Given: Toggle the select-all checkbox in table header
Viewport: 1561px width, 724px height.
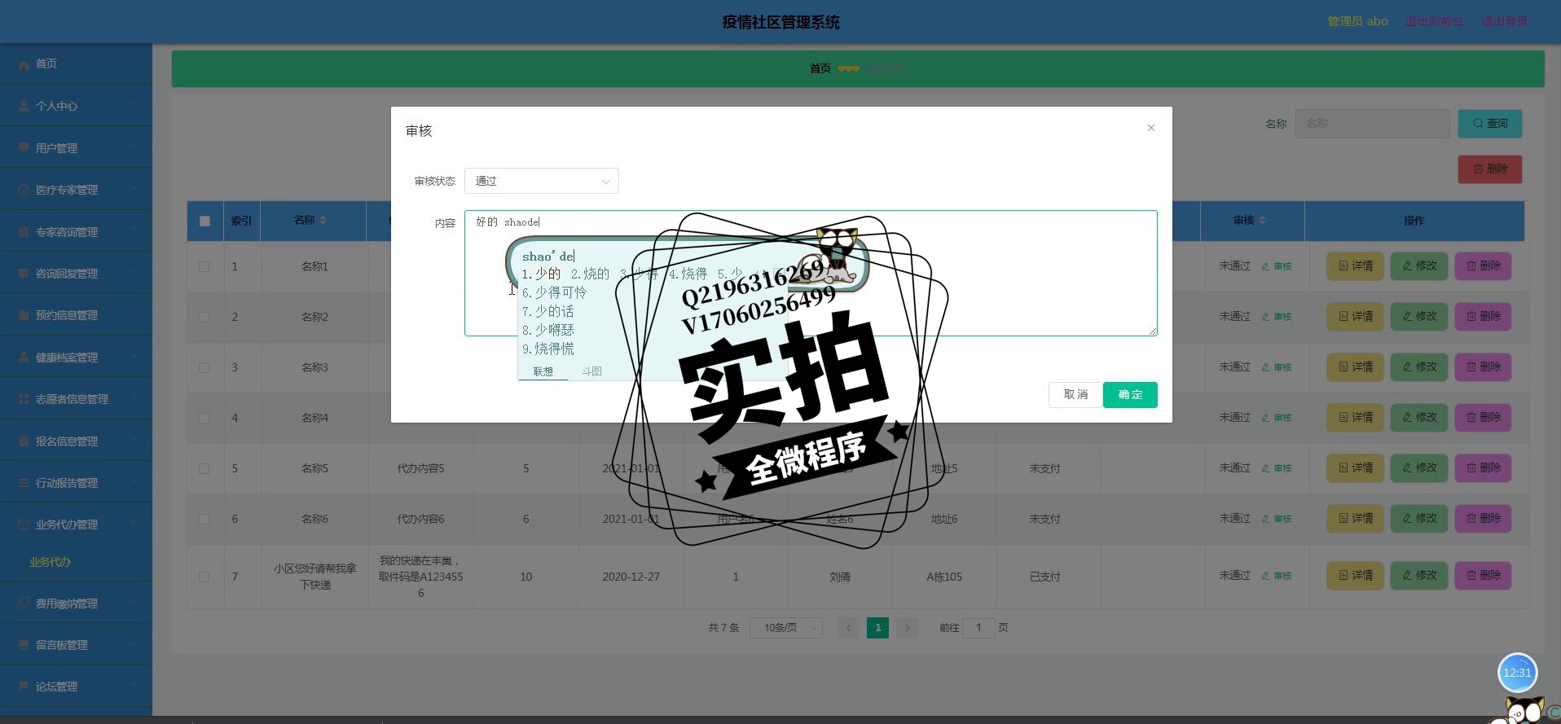Looking at the screenshot, I should (x=204, y=221).
